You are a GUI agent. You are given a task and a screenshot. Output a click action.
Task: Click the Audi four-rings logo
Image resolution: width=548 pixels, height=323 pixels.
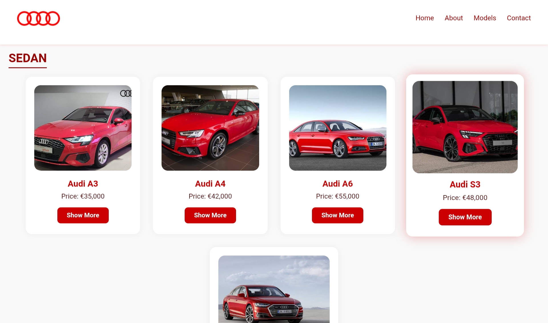pyautogui.click(x=39, y=19)
